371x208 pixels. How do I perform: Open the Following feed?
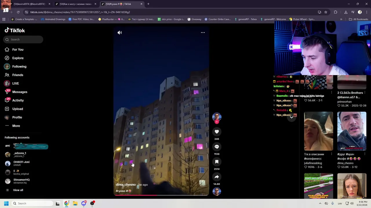(x=19, y=66)
